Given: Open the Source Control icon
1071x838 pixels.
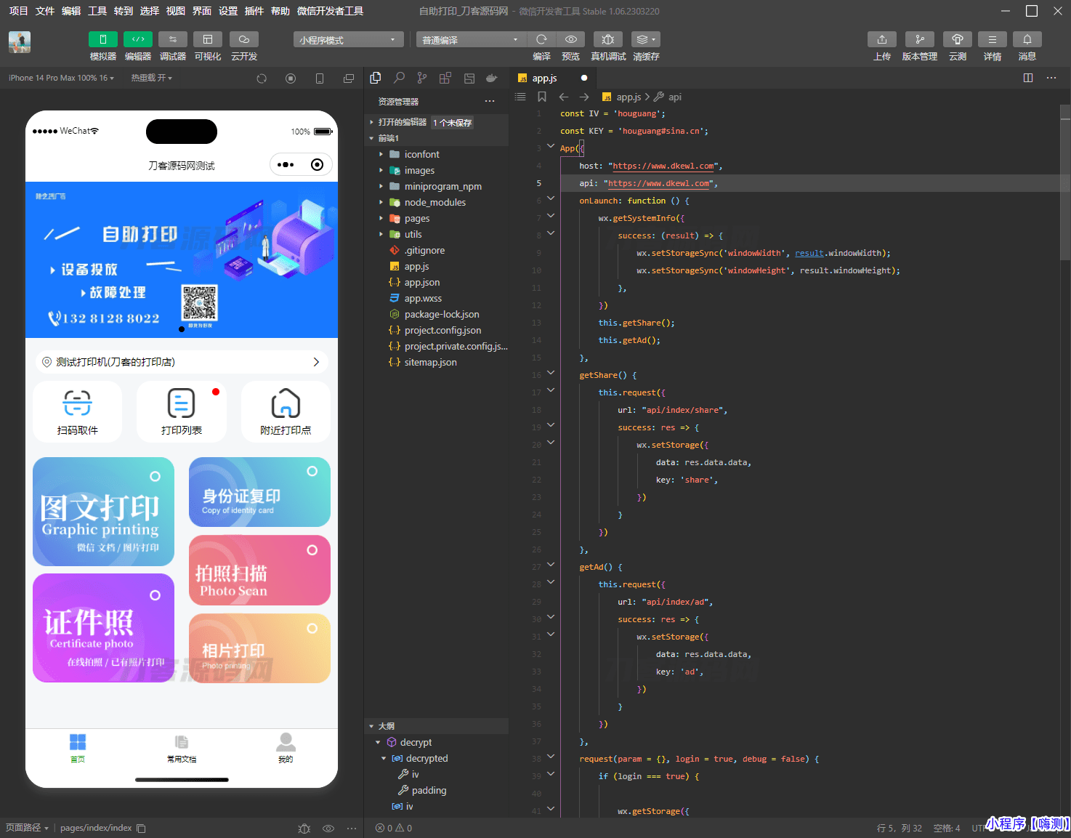Looking at the screenshot, I should pyautogui.click(x=422, y=78).
